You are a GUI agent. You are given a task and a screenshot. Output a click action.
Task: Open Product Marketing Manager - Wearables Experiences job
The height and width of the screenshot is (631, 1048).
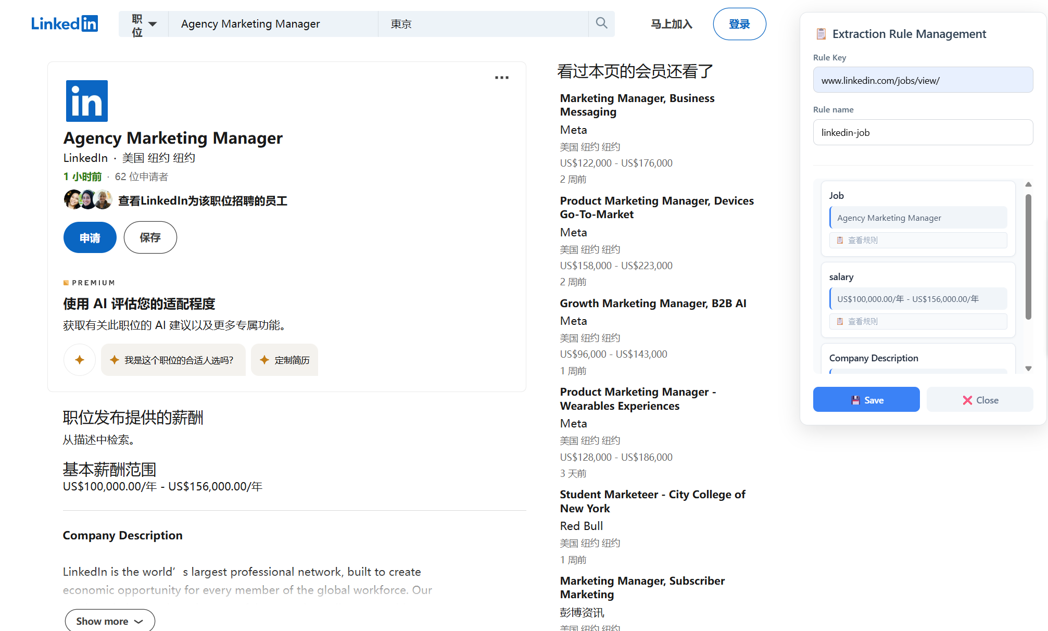(638, 399)
